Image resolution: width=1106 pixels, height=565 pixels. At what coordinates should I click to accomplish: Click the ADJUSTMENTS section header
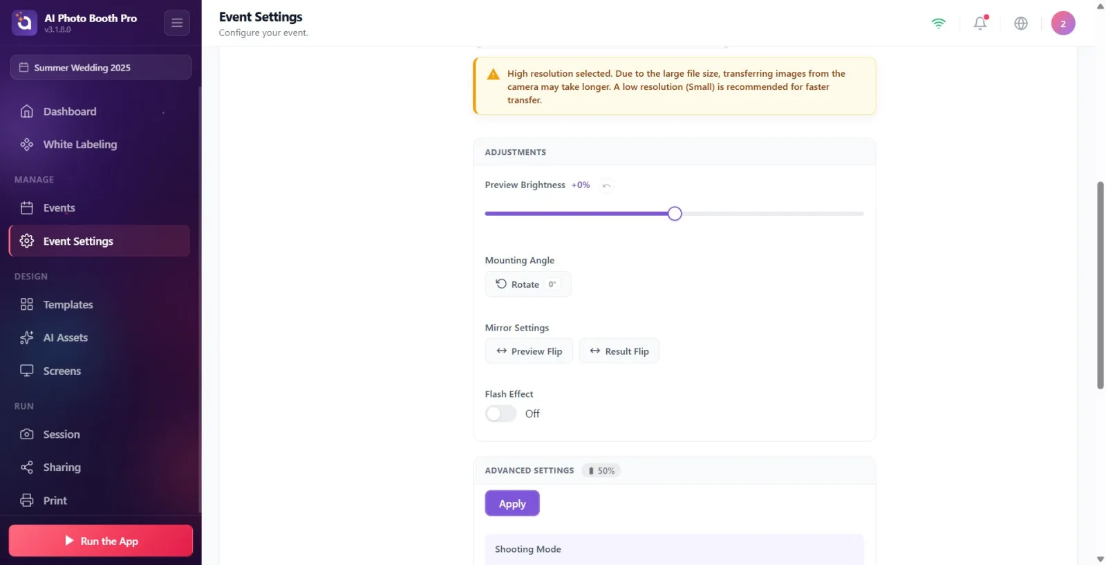[516, 152]
